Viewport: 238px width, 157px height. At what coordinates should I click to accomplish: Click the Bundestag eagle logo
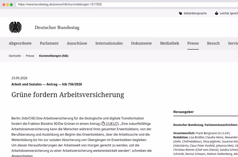(x=15, y=27)
